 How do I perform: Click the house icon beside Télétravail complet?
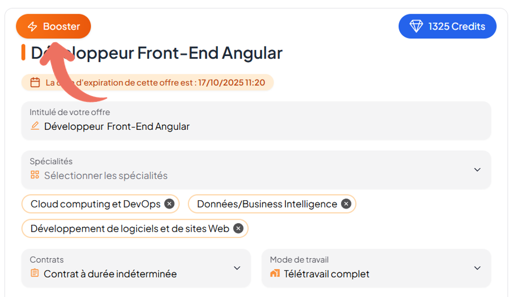275,274
